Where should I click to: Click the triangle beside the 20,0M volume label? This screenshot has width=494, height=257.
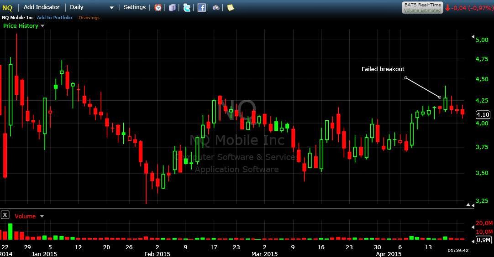pos(473,227)
